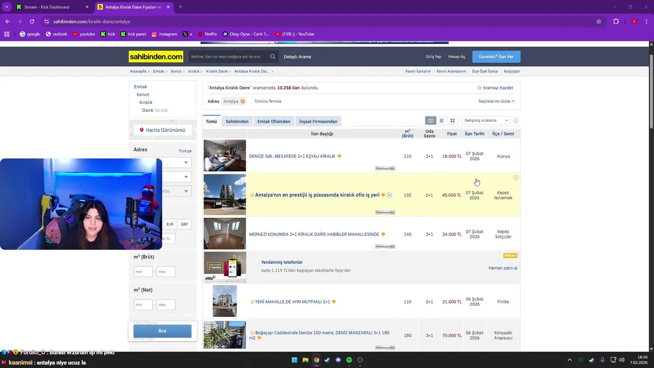Switch to table view icon
This screenshot has height=368, width=654.
431,121
